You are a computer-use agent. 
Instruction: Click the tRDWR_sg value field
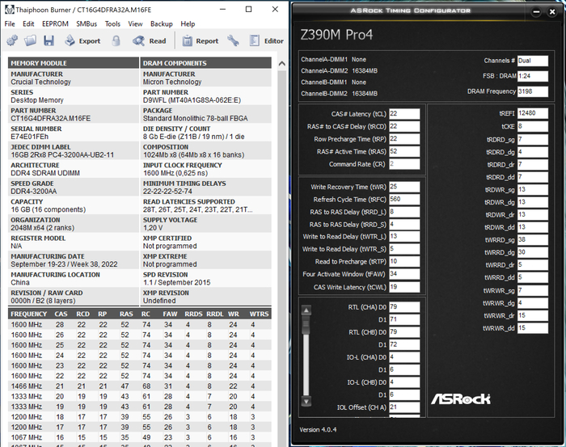coord(532,189)
